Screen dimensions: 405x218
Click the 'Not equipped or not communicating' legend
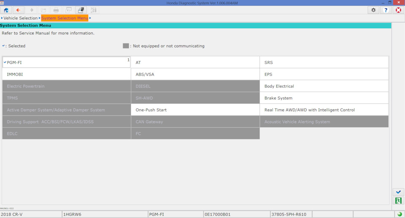[169, 46]
